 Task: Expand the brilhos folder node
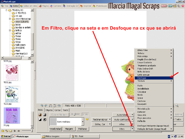pyautogui.click(x=10, y=30)
